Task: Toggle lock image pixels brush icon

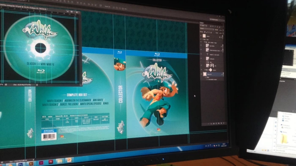Action: (207, 32)
